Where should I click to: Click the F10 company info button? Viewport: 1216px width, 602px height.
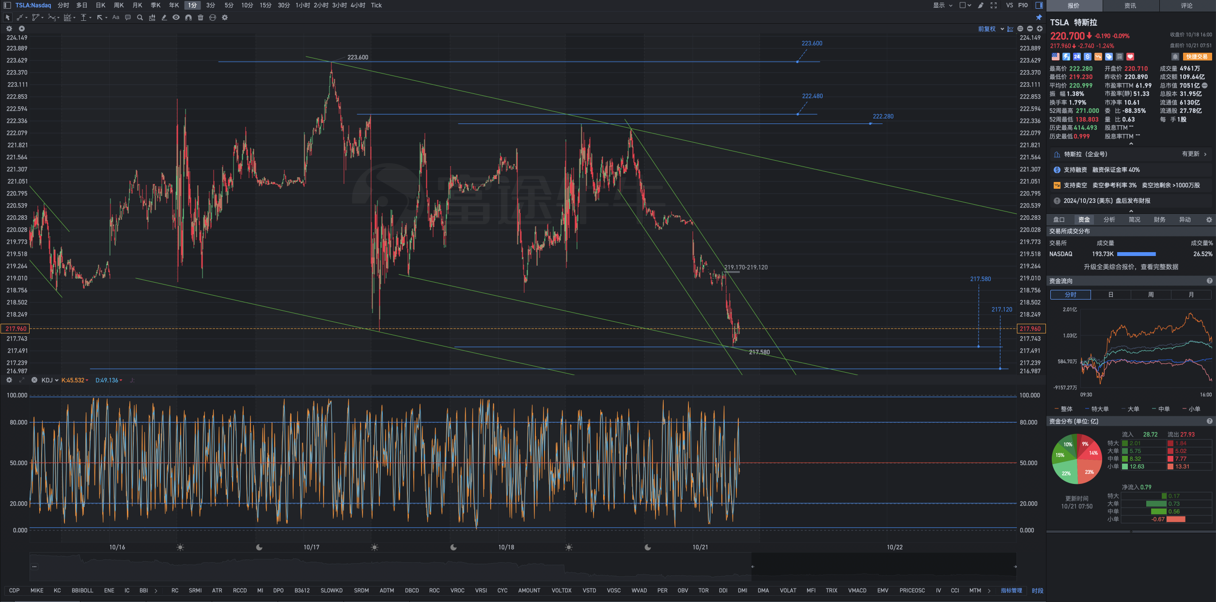point(1023,5)
